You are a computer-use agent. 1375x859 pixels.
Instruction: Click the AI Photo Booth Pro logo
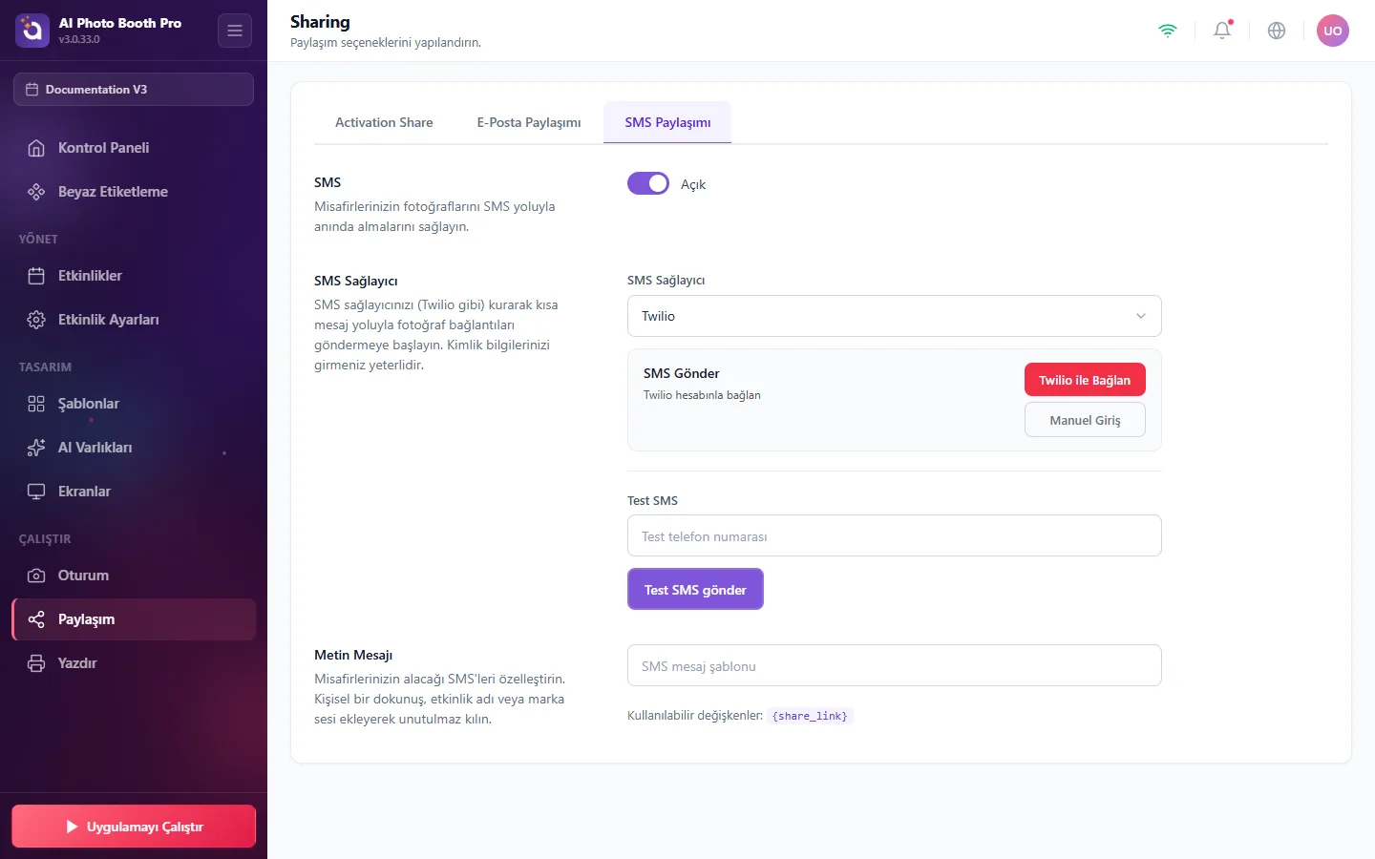(32, 31)
